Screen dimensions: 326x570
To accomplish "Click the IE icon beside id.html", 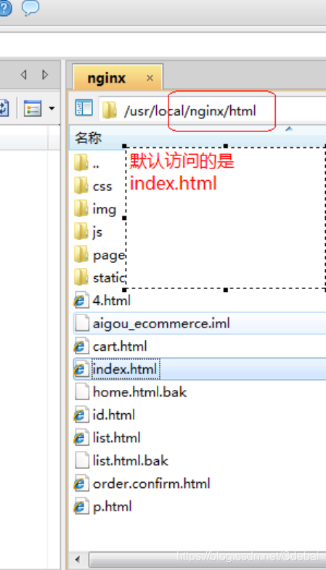I will click(81, 415).
